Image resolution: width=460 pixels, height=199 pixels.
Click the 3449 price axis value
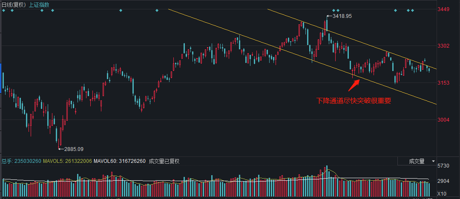pyautogui.click(x=444, y=9)
